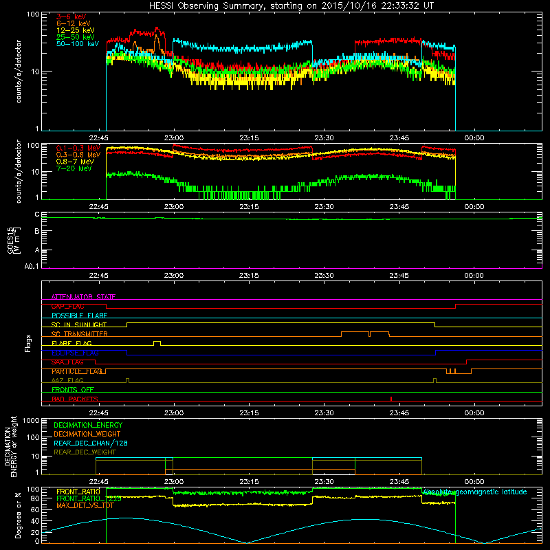Click the 0.3-0.8 MeV legend label
The height and width of the screenshot is (550, 550).
point(78,155)
